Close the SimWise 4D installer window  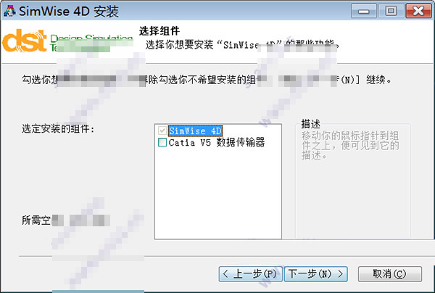pyautogui.click(x=418, y=11)
